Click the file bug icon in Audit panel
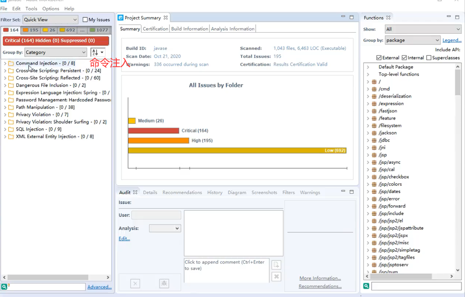465x297 pixels. tap(164, 283)
